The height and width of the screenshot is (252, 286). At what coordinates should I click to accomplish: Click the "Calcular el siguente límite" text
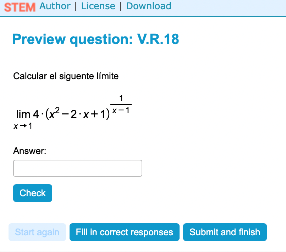66,76
